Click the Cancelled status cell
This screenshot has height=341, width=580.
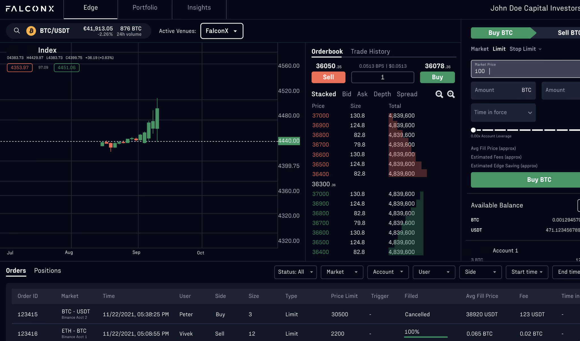(417, 314)
